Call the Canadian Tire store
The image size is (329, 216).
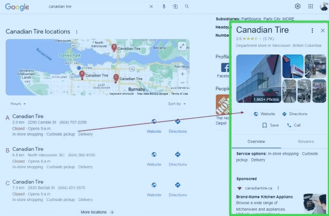[294, 125]
